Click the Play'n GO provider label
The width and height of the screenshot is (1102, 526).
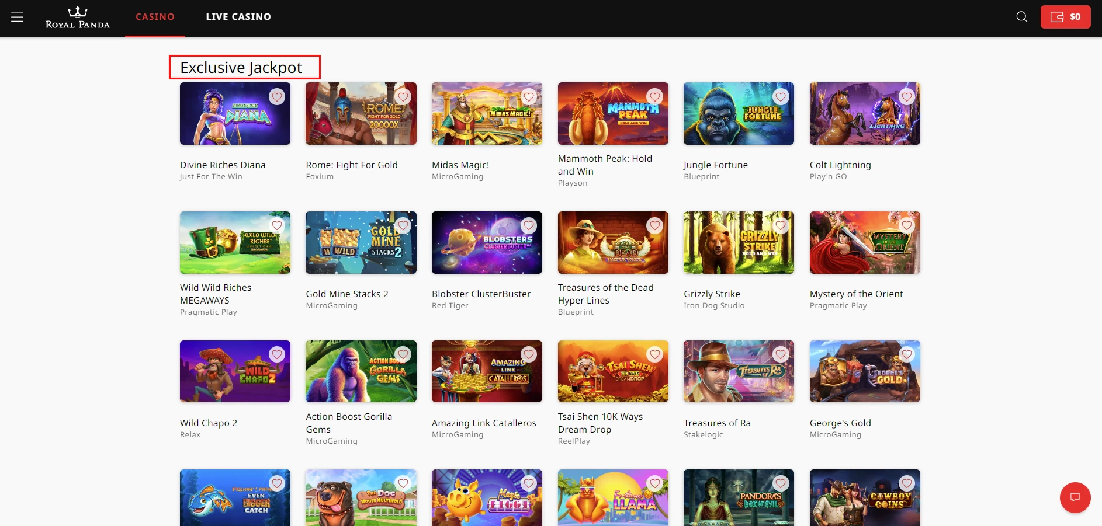(x=828, y=176)
